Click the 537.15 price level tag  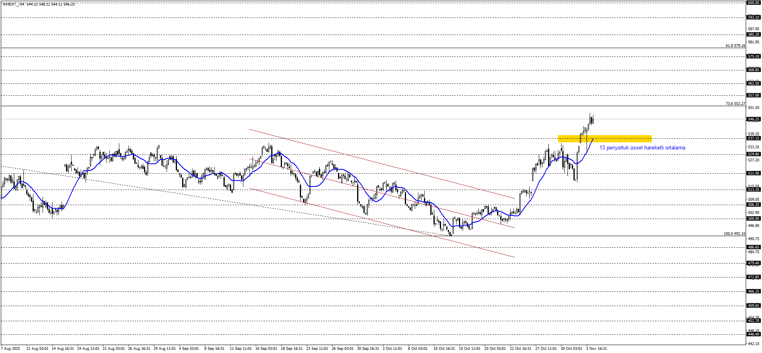click(753, 138)
